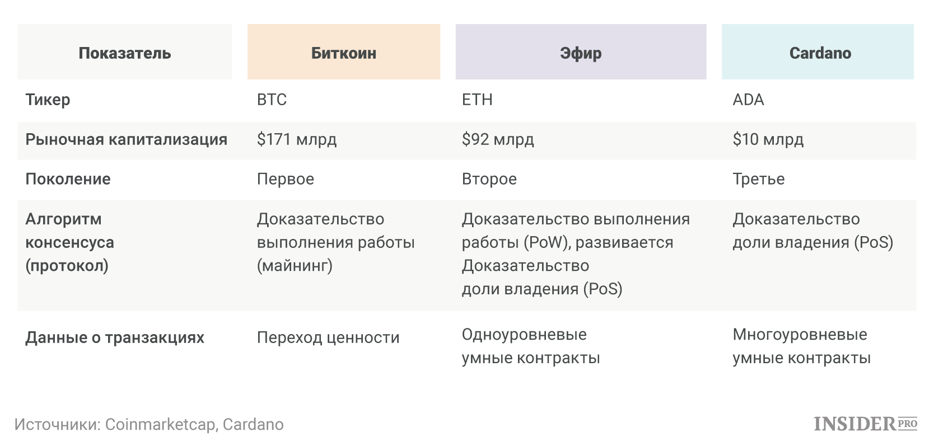Click the ADA ticker cell
The width and height of the screenshot is (934, 446).
[x=748, y=100]
